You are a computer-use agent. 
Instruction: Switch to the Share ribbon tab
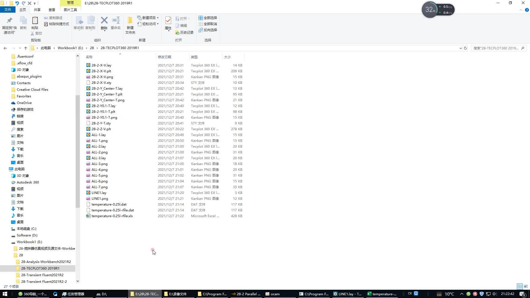[x=37, y=10]
